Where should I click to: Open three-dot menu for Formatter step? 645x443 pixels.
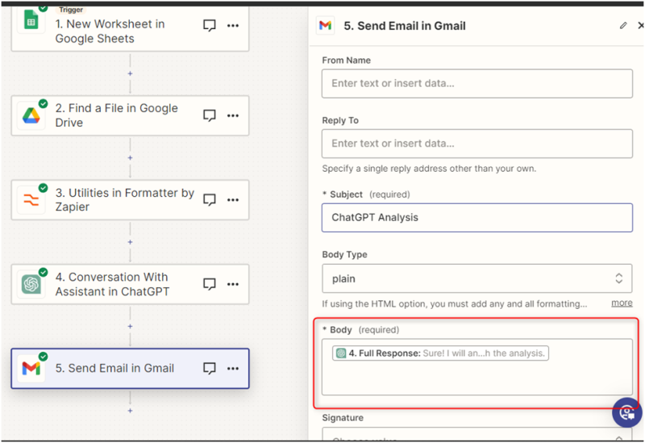pyautogui.click(x=233, y=200)
